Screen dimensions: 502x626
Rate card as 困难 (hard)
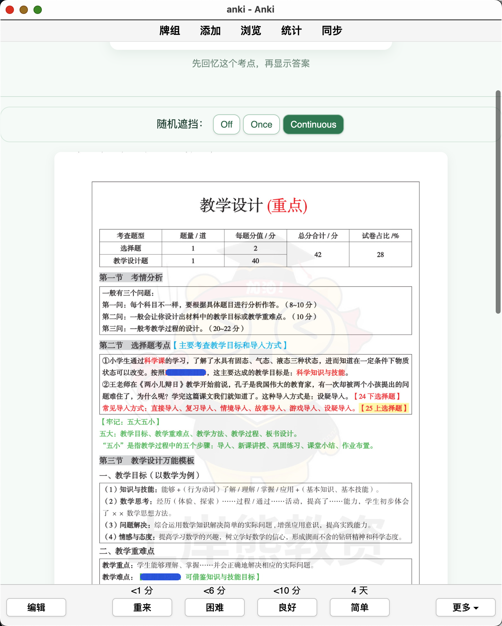(x=215, y=608)
